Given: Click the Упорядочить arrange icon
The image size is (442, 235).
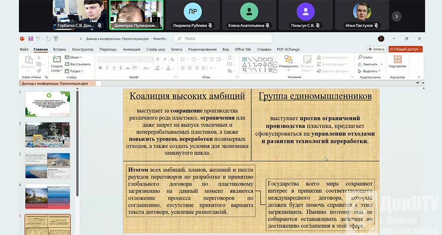Looking at the screenshot, I should [288, 60].
